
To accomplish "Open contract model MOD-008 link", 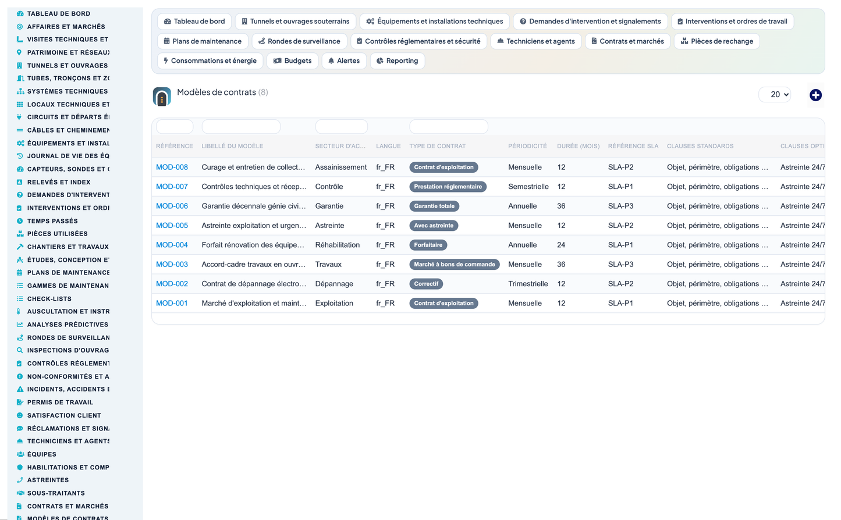I will pyautogui.click(x=172, y=167).
